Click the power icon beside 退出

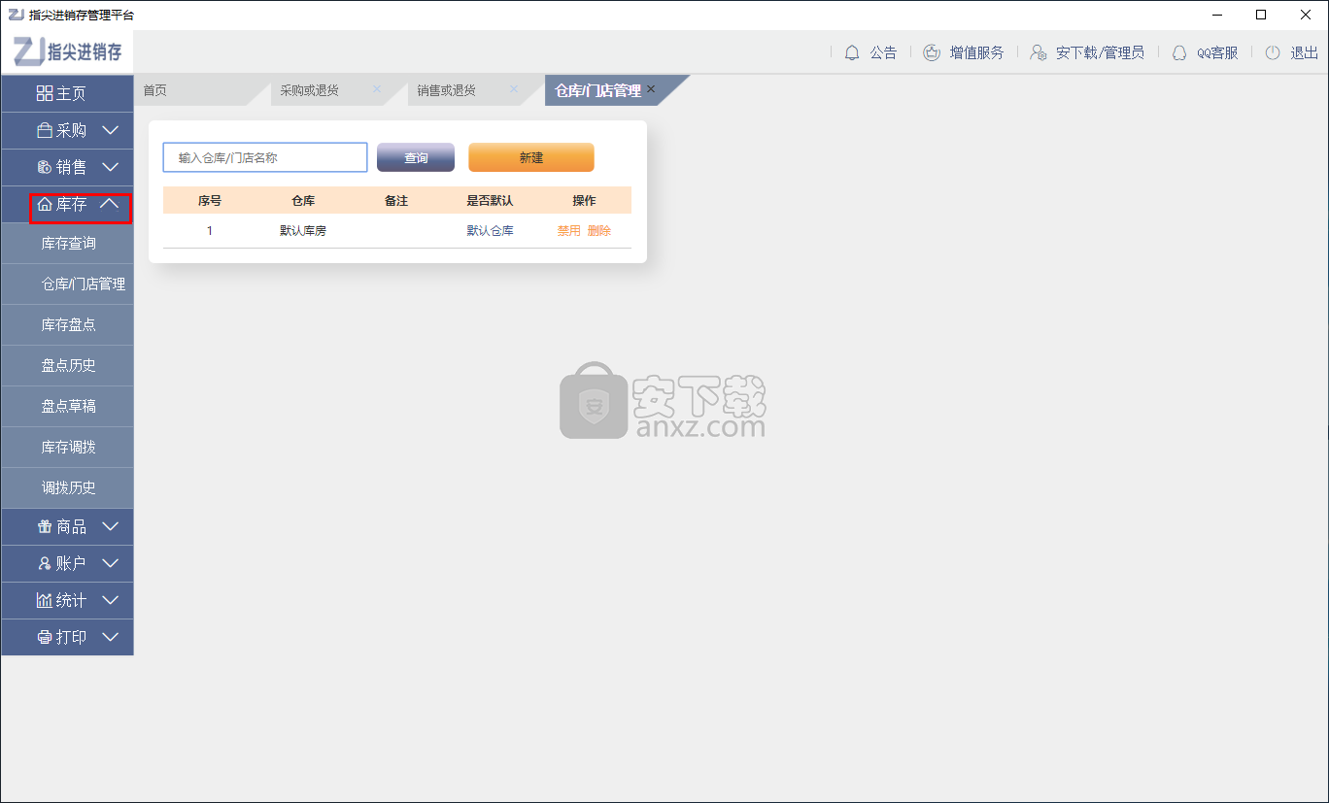pos(1273,52)
